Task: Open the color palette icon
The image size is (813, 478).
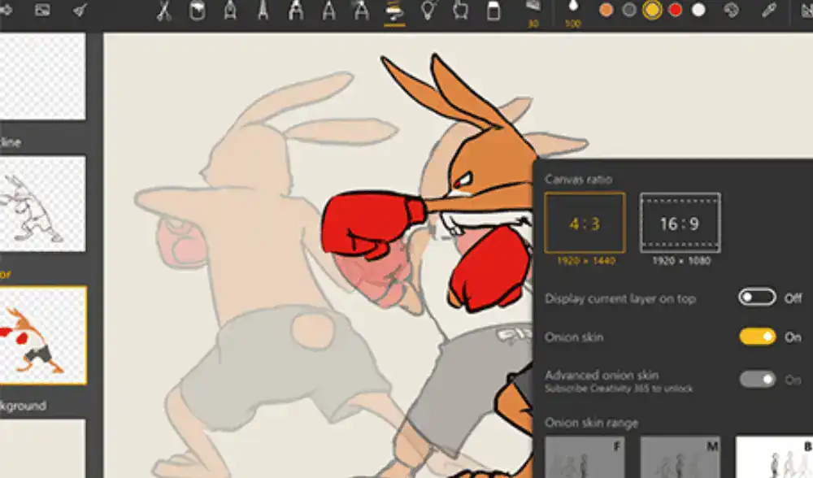Action: pyautogui.click(x=731, y=11)
